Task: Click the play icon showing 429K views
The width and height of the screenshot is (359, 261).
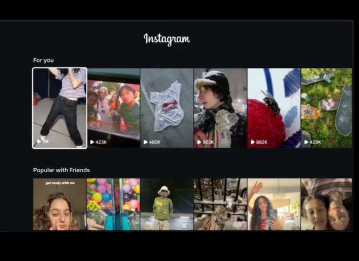Action: [307, 142]
